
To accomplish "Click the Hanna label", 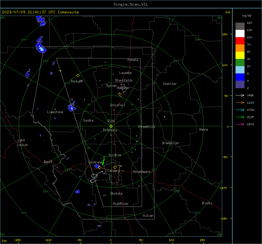I will point(203,129).
